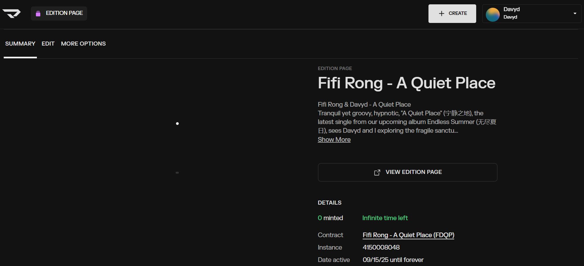Click the Edition Page label in the header
Image resolution: width=584 pixels, height=266 pixels.
(64, 13)
